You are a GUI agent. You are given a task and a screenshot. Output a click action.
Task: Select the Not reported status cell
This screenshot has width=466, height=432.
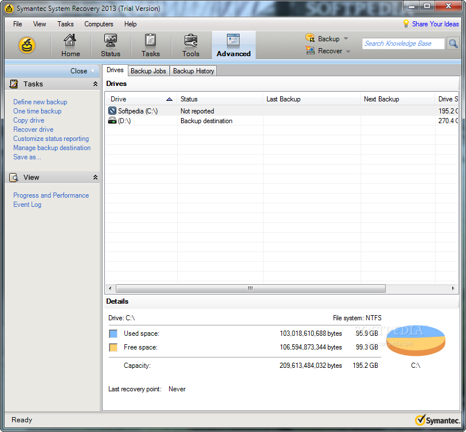point(197,111)
